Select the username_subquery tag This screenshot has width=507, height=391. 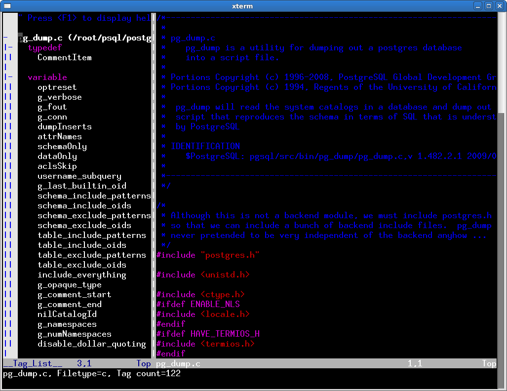pyautogui.click(x=79, y=176)
